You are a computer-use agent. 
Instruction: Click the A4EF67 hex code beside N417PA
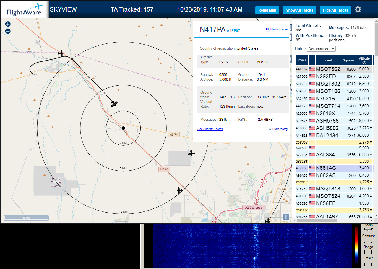click(x=233, y=31)
